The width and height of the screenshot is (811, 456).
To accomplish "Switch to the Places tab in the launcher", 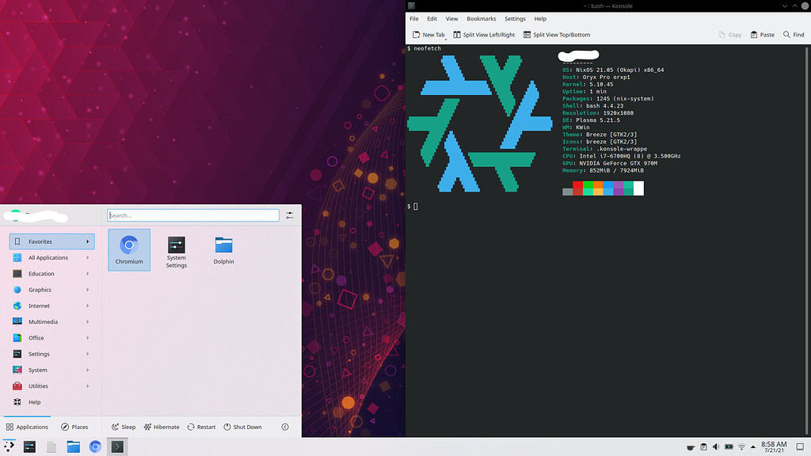I will point(76,427).
